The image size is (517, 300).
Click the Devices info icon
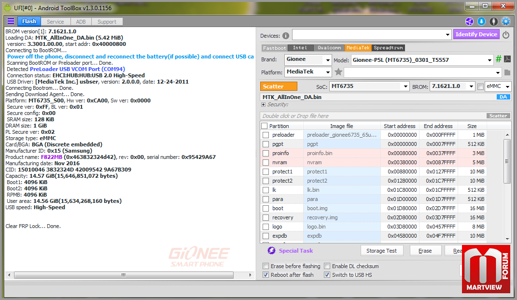point(286,35)
